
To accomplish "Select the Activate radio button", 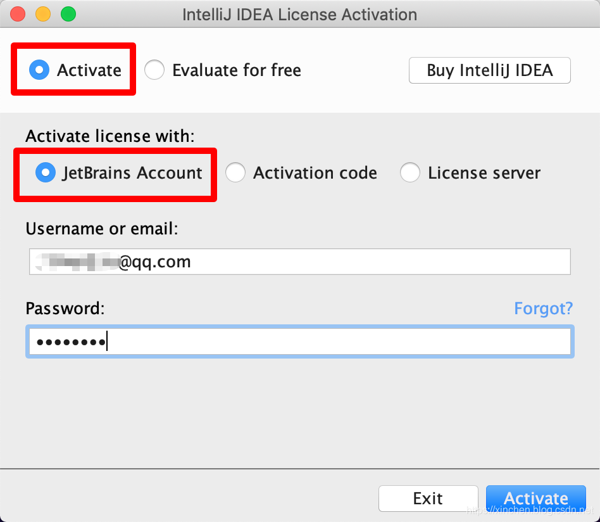I will [38, 70].
